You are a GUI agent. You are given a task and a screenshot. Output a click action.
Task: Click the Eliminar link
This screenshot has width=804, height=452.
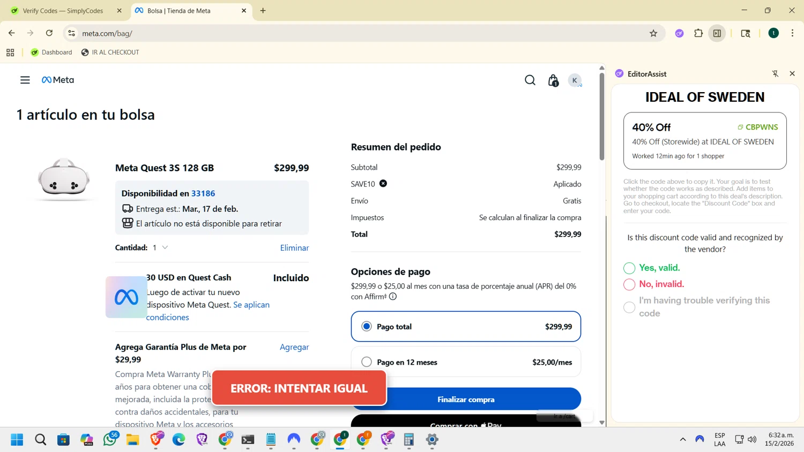[x=294, y=248]
